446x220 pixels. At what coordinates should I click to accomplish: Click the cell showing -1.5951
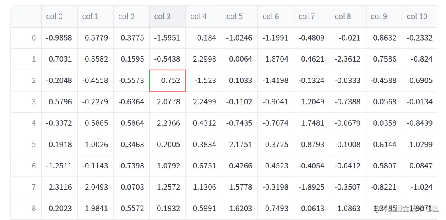[168, 38]
